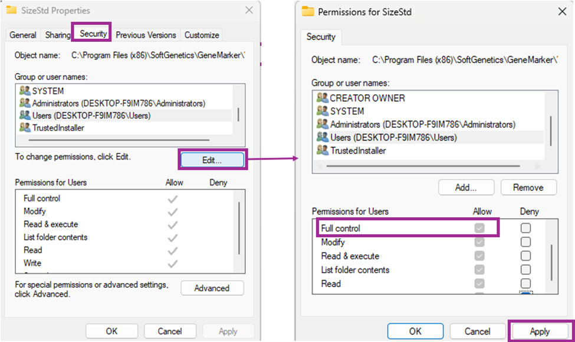Open the Previous Versions tab

point(146,35)
